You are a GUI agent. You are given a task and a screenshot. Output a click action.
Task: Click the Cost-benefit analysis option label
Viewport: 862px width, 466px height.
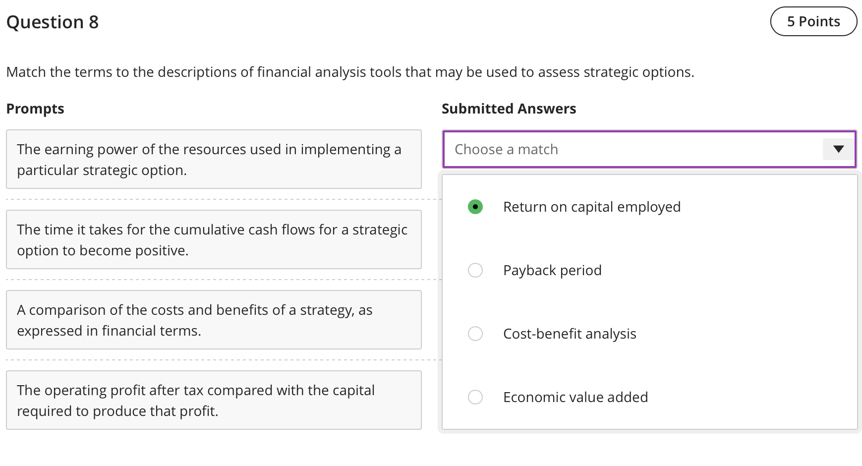pos(570,334)
